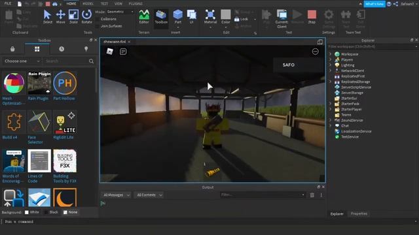
Task: Open Toolbox Inventory tab with bag icon
Action: [x=12, y=49]
